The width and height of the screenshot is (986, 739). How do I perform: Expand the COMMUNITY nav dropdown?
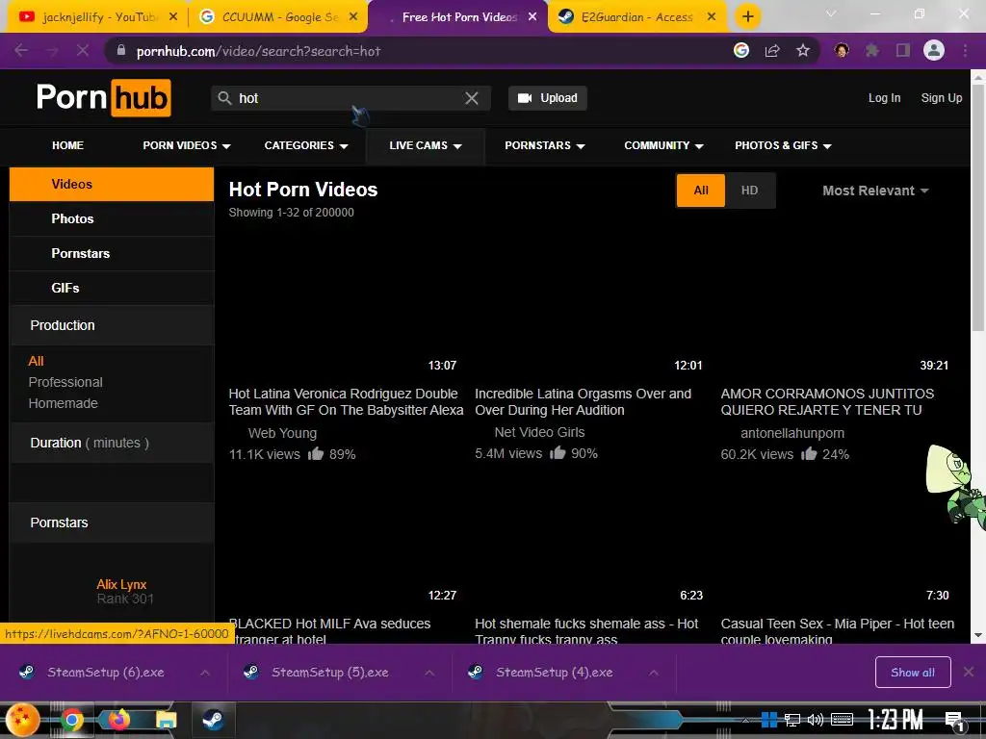[x=663, y=145]
